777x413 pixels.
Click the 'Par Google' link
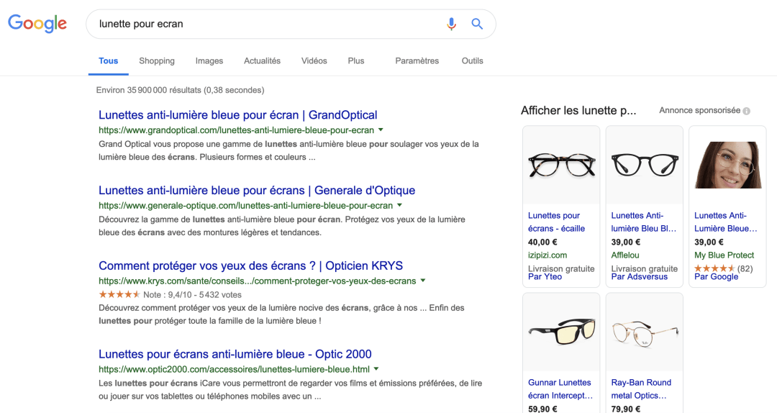[716, 277]
